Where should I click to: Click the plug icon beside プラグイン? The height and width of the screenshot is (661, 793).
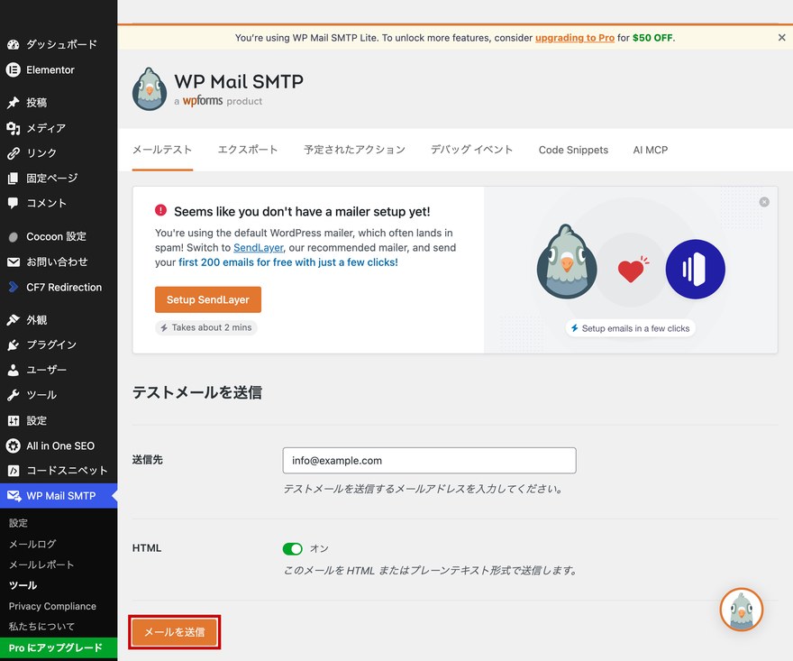click(x=14, y=345)
